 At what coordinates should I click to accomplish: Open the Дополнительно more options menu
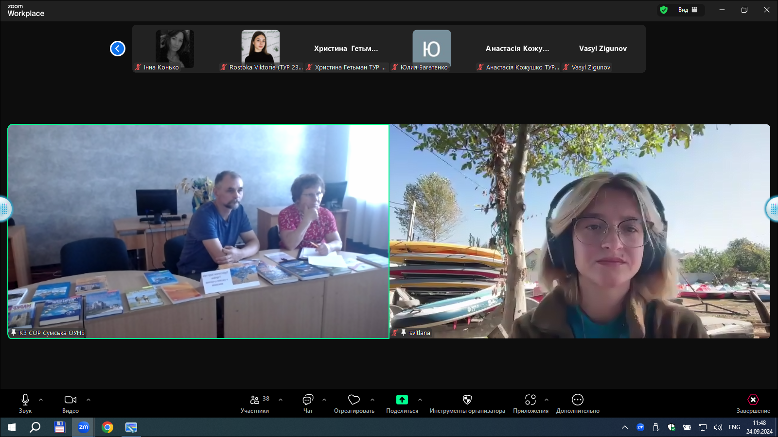pos(577,403)
